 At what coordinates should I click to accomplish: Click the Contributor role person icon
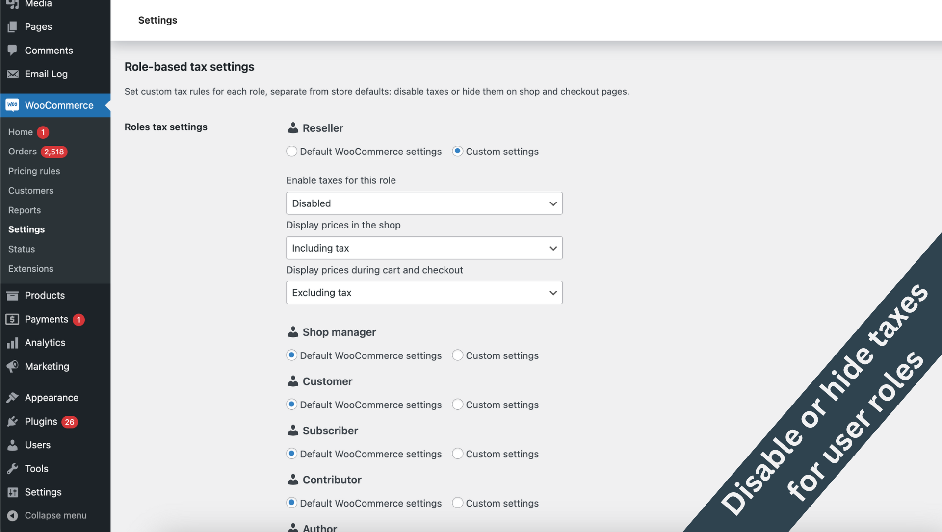(293, 479)
